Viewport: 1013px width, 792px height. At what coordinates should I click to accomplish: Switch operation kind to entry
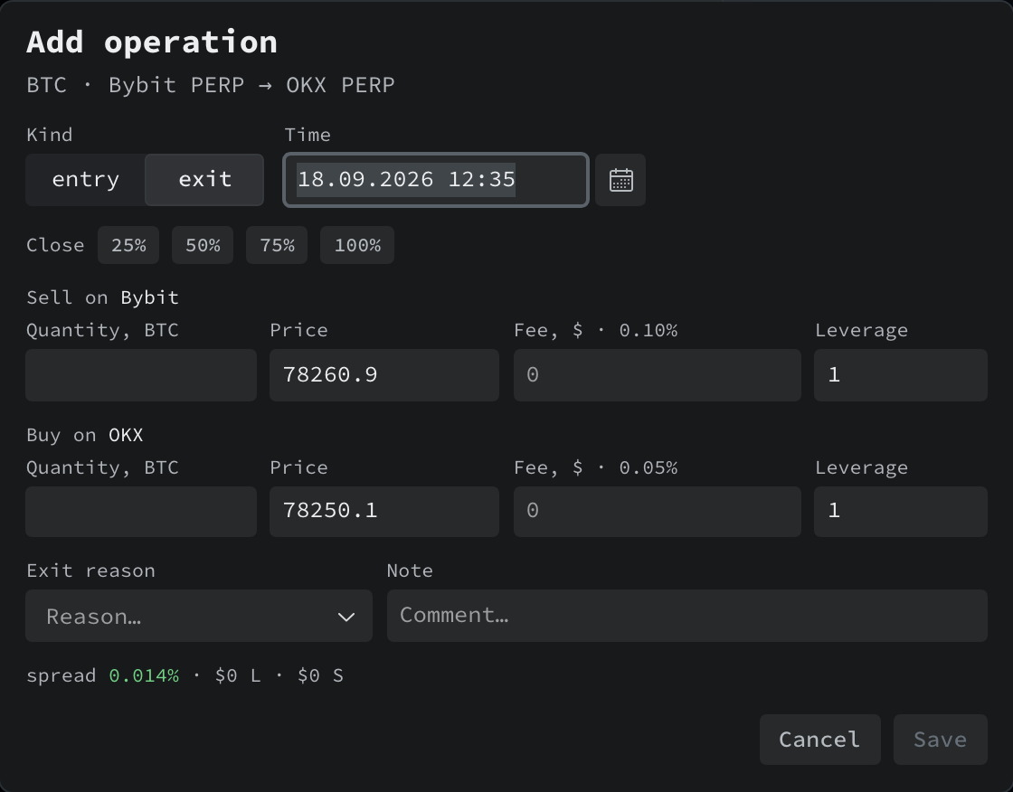(85, 180)
